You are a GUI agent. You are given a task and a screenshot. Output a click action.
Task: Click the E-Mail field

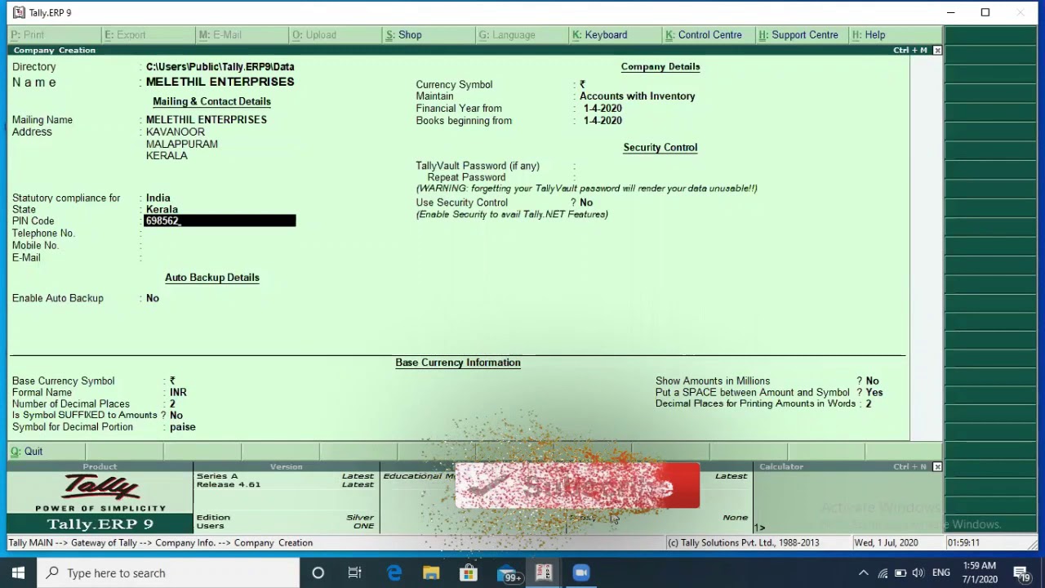click(220, 258)
